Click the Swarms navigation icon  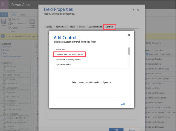coord(4,127)
